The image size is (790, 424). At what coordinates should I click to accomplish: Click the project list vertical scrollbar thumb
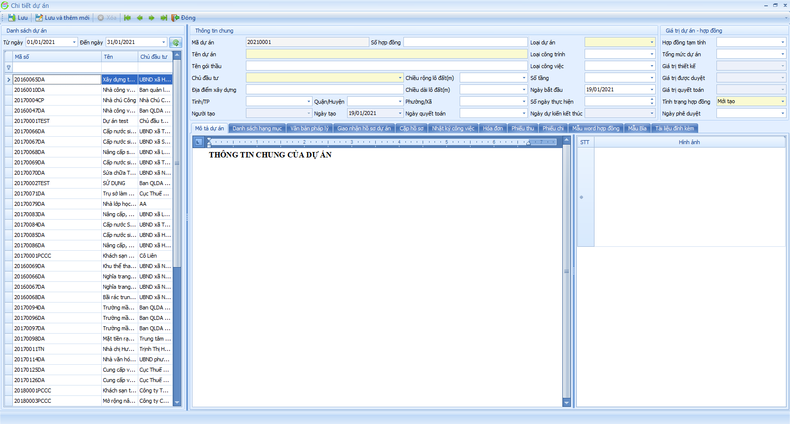(x=177, y=163)
